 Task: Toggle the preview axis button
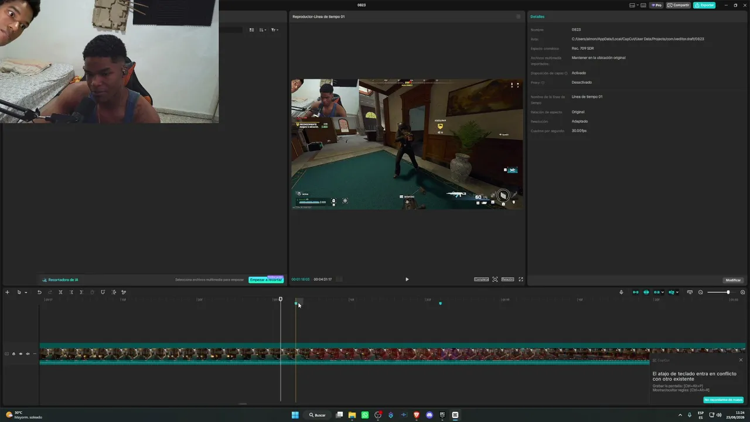point(671,292)
